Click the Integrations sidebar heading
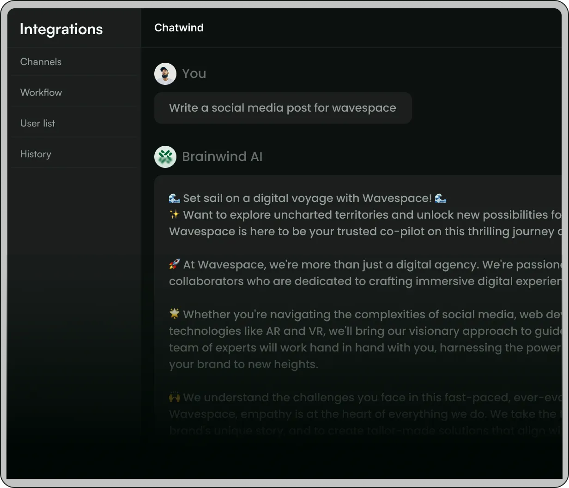 coord(61,29)
